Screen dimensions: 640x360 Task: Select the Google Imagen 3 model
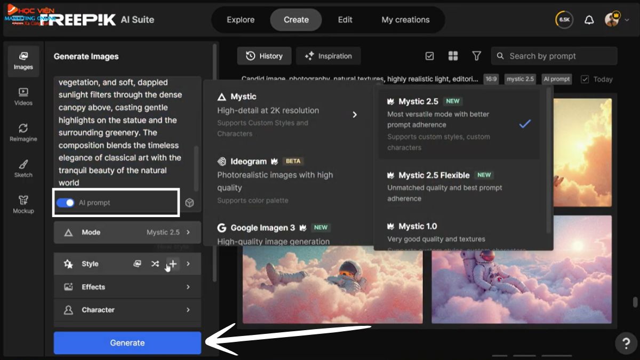(x=287, y=234)
